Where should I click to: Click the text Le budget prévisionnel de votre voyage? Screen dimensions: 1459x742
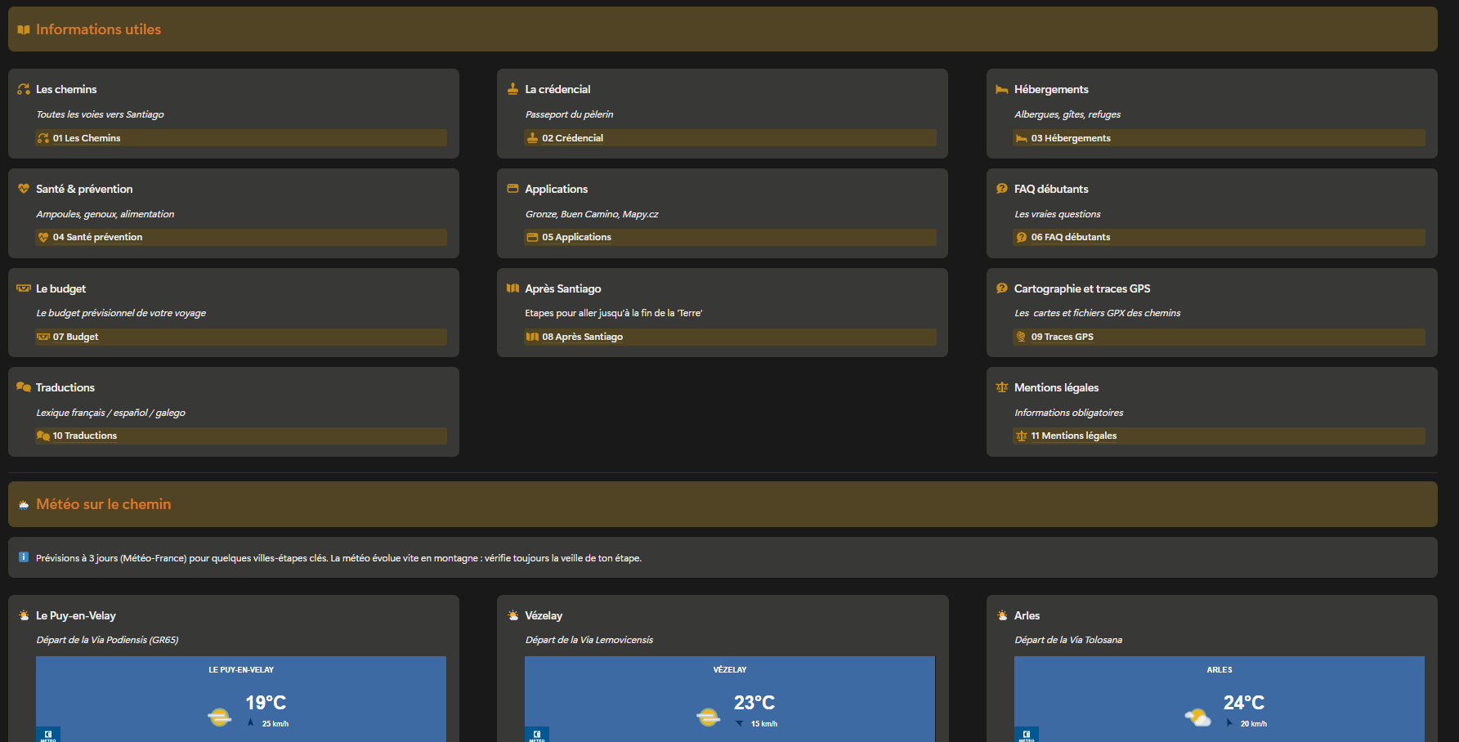(121, 313)
